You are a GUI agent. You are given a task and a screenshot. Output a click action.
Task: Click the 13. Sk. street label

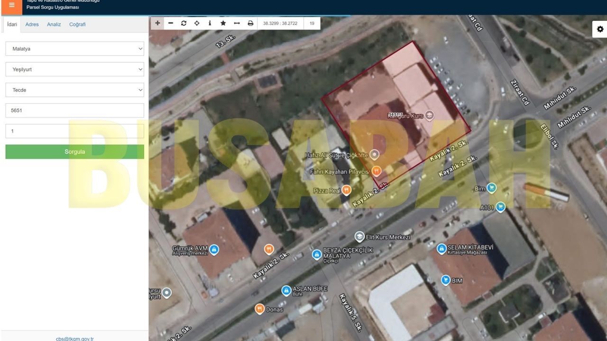click(x=225, y=41)
